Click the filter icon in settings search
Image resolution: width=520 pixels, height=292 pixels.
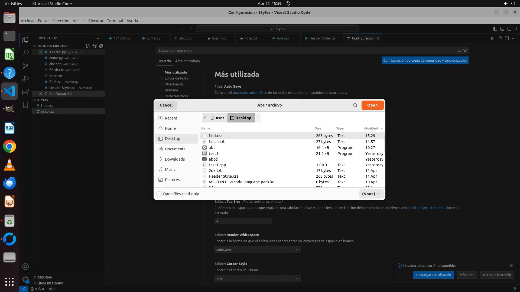tap(465, 50)
